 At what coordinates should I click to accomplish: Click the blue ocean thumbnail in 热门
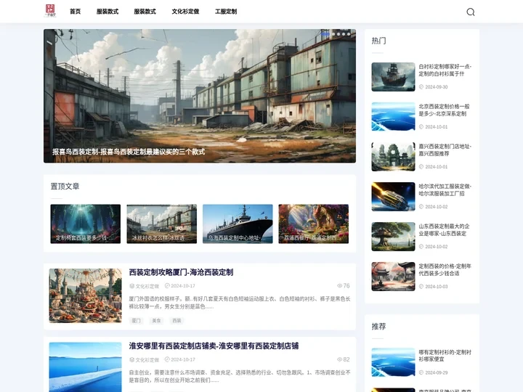point(393,117)
